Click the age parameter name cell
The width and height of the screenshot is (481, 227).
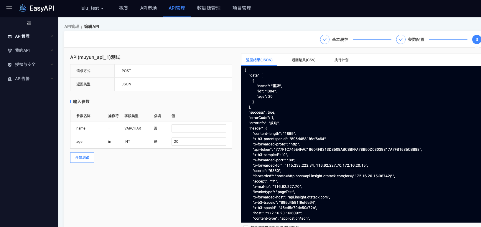pos(79,142)
